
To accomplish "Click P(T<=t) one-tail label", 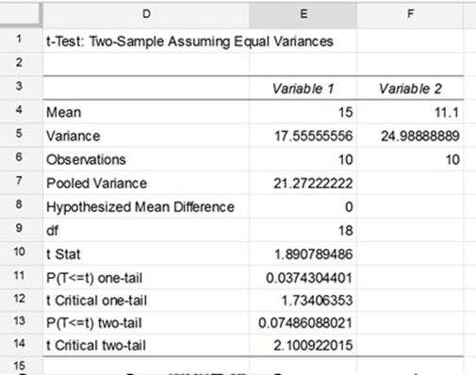I will [146, 277].
